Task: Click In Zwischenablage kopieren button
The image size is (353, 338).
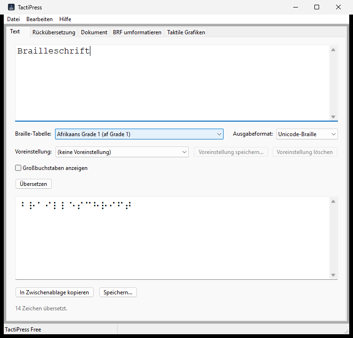Action: coord(55,292)
